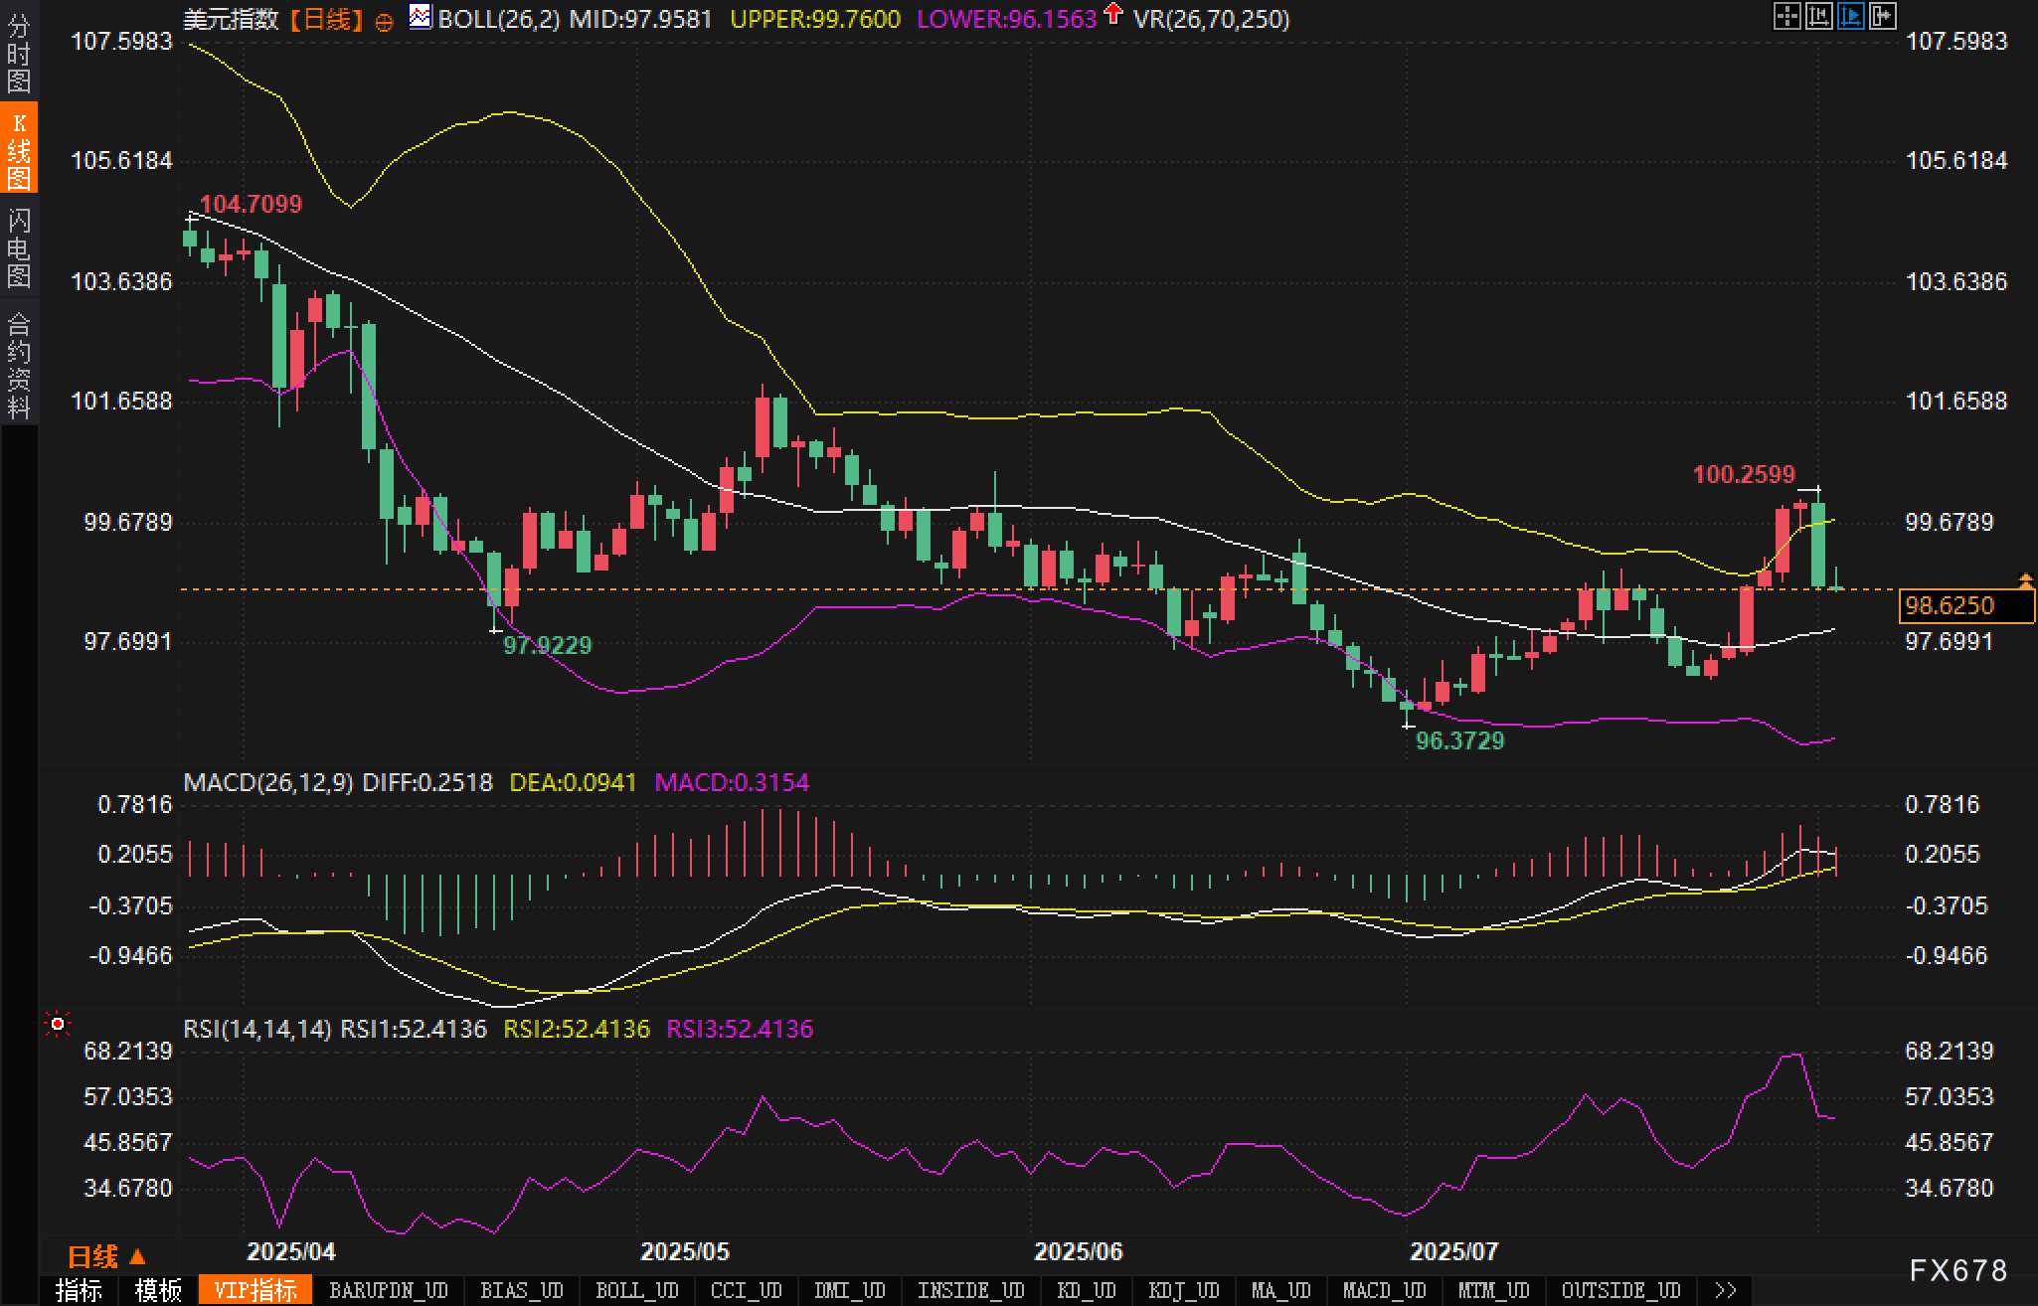Viewport: 2038px width, 1306px height.
Task: Toggle the blue highlighted chart-right icon
Action: point(1850,16)
